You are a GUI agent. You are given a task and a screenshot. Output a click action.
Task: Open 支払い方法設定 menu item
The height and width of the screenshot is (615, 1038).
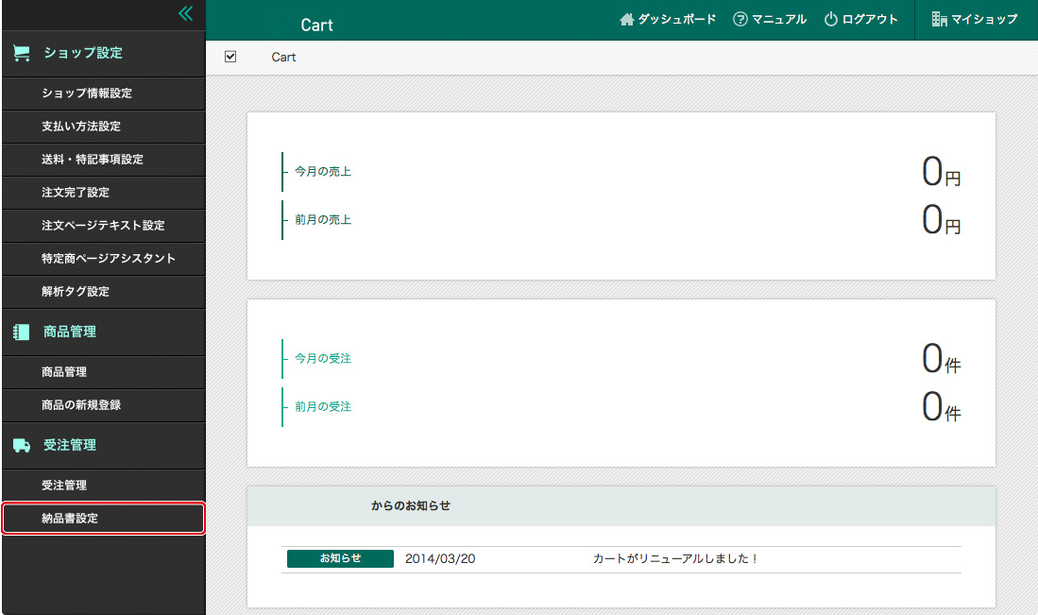104,127
